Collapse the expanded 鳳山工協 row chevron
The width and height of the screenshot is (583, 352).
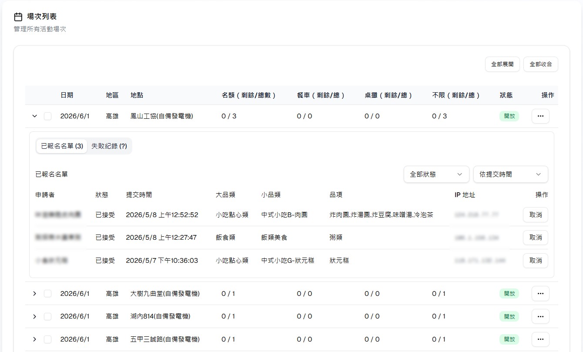coord(35,116)
